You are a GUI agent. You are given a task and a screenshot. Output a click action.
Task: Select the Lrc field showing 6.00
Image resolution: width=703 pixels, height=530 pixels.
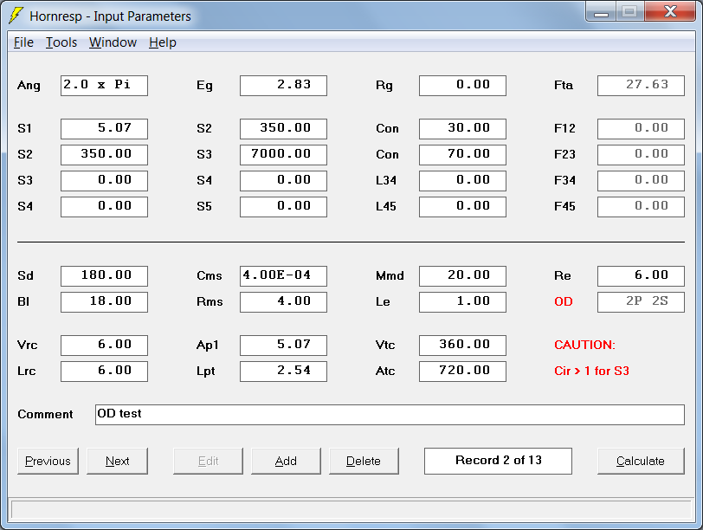pos(104,372)
